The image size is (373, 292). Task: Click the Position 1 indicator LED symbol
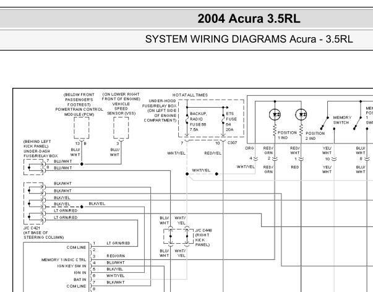275,114
